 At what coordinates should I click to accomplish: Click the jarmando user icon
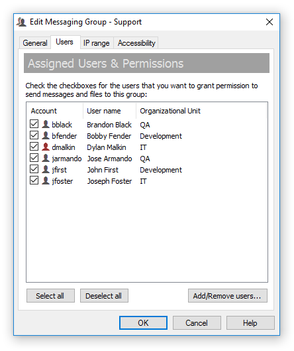pos(46,159)
